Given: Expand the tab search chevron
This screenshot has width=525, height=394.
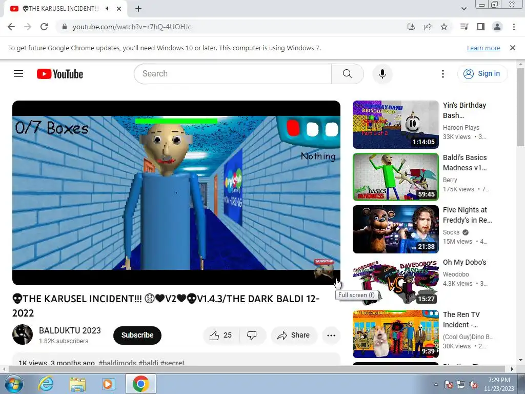Looking at the screenshot, I should pos(463,9).
